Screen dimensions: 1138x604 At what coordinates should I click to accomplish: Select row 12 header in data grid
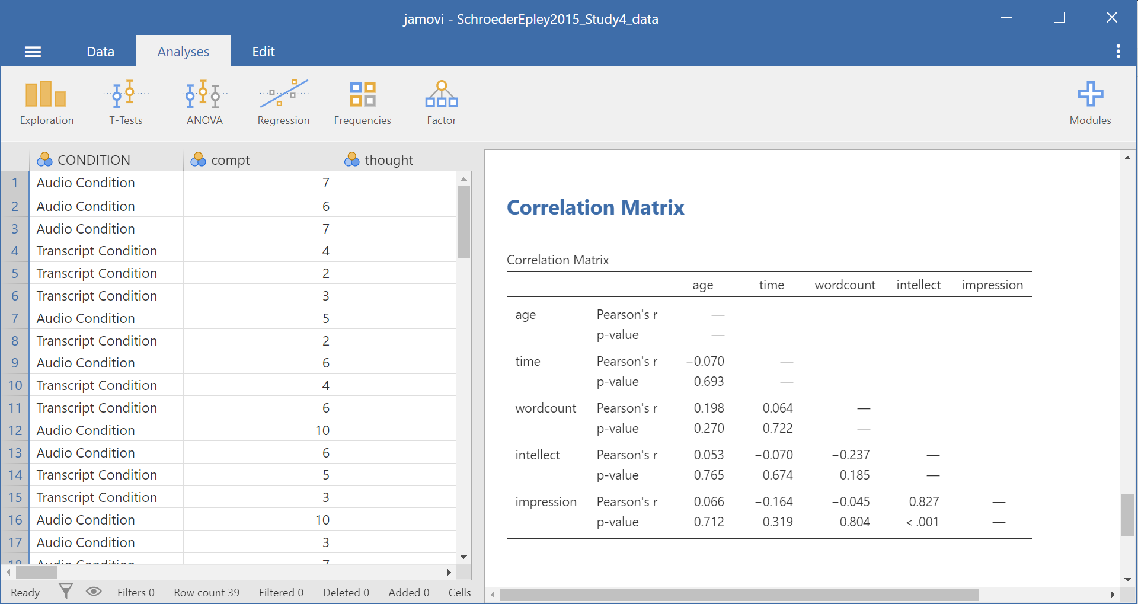point(15,430)
